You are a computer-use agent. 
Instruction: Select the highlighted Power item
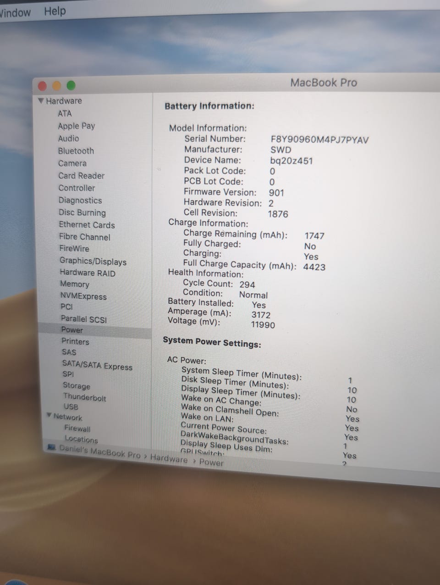click(72, 330)
